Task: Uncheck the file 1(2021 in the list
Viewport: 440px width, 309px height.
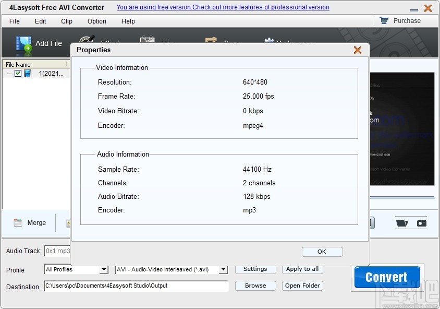Action: tap(18, 74)
